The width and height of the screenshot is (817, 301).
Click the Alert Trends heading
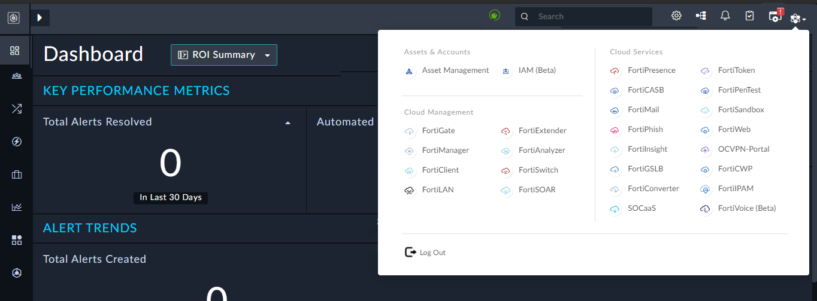pyautogui.click(x=90, y=228)
